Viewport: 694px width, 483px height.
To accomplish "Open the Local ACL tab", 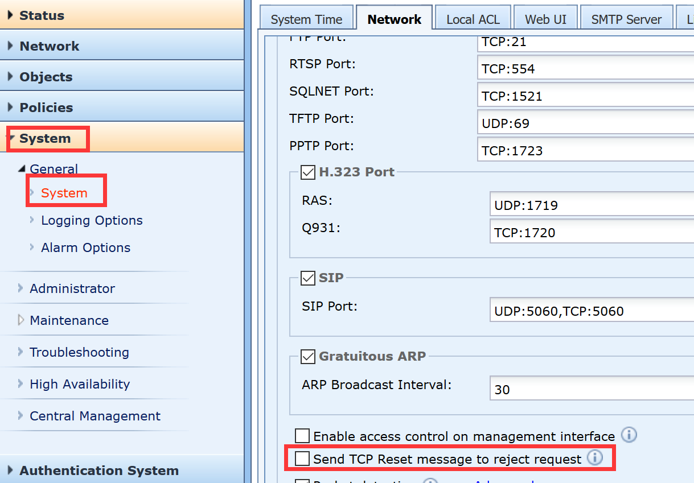I will pyautogui.click(x=473, y=19).
